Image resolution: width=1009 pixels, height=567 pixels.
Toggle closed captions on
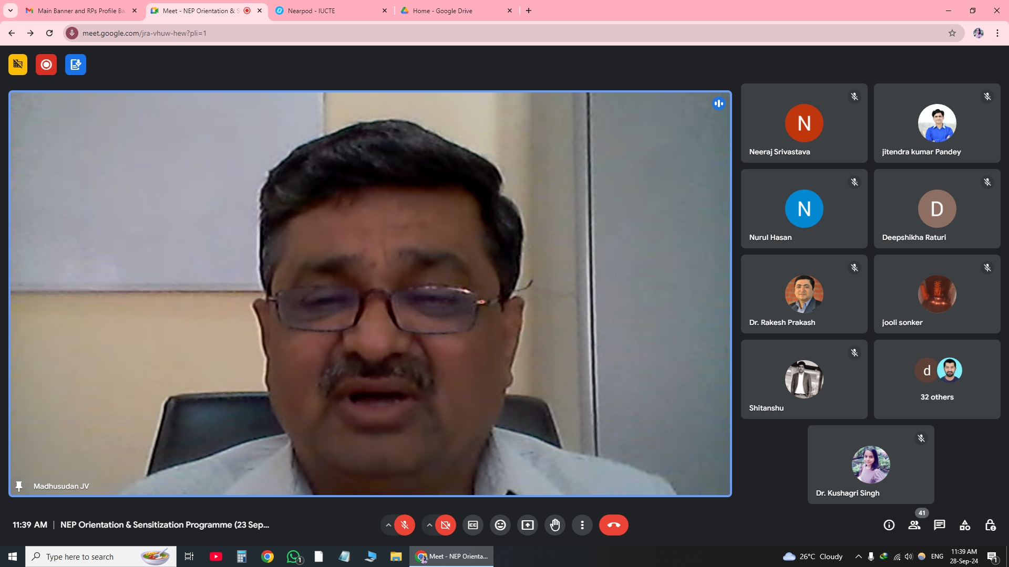(x=473, y=525)
